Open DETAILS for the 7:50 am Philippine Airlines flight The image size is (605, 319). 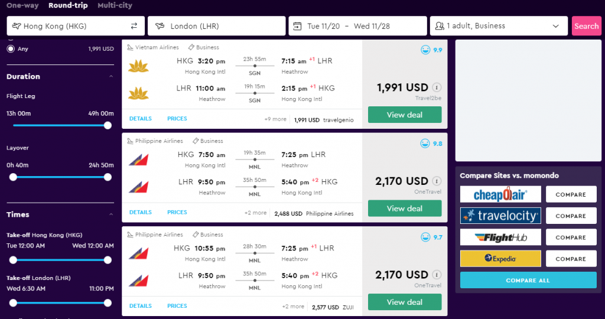pos(141,212)
